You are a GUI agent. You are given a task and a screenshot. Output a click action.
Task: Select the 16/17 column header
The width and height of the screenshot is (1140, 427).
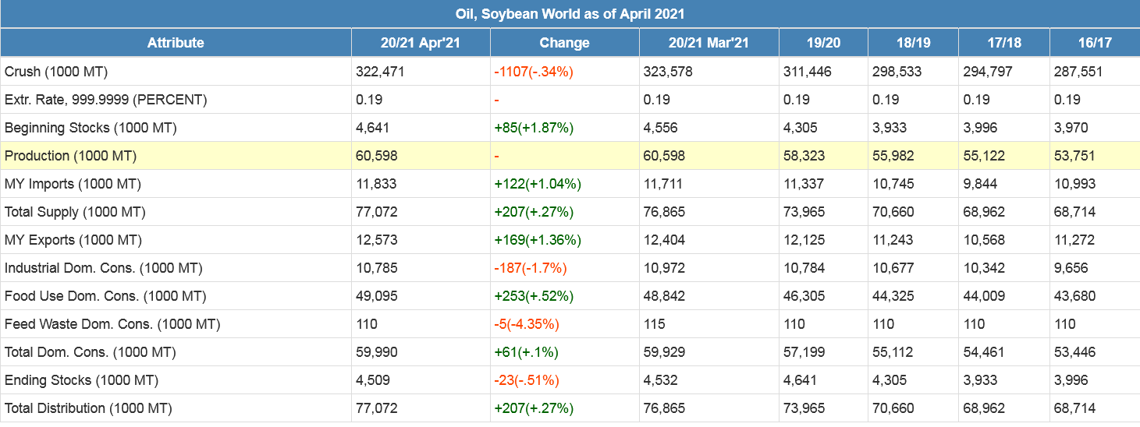click(x=1094, y=43)
